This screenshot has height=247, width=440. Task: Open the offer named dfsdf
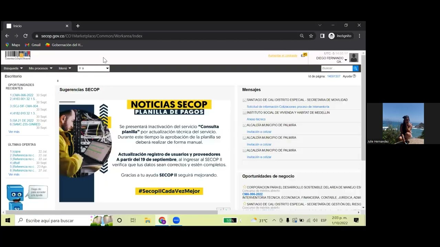(16, 163)
